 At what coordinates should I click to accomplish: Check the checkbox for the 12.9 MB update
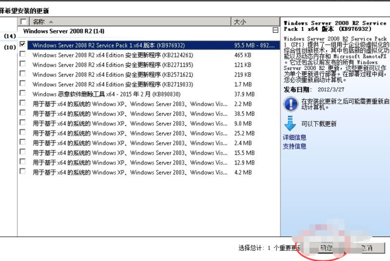pos(23,161)
